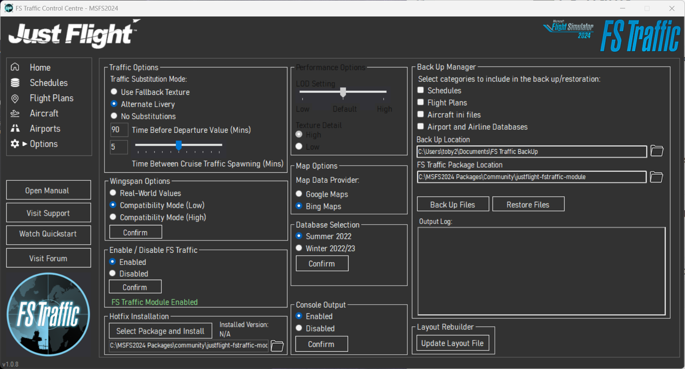Click Select Package and Install

tap(160, 331)
